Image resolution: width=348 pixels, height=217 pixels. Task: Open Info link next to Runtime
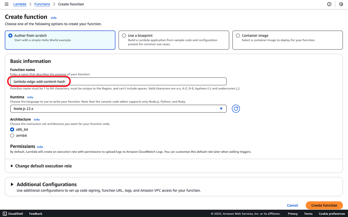pos(30,97)
